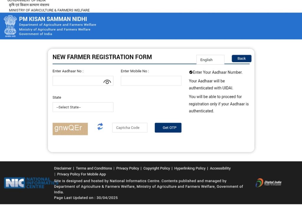Open the Select State dropdown
The height and width of the screenshot is (211, 302).
(83, 107)
